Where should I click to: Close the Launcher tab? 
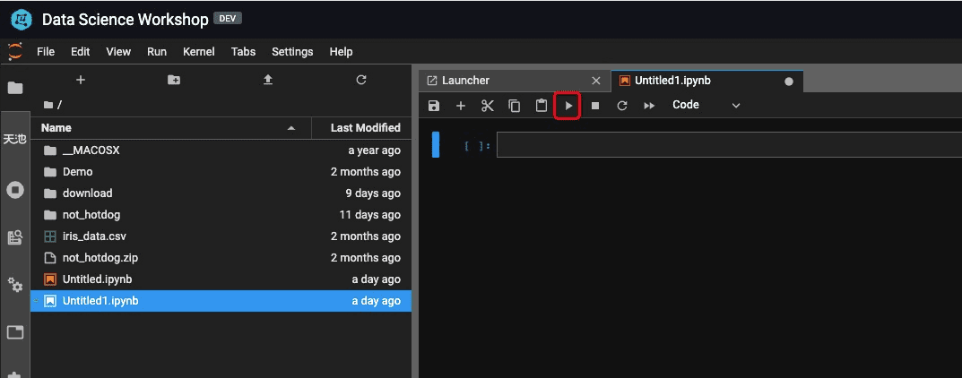tap(595, 81)
